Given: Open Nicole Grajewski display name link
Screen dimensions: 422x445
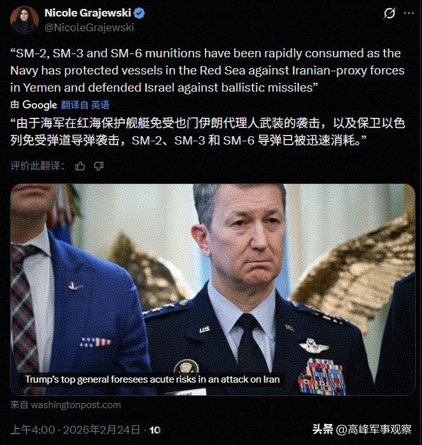Looking at the screenshot, I should [x=88, y=13].
